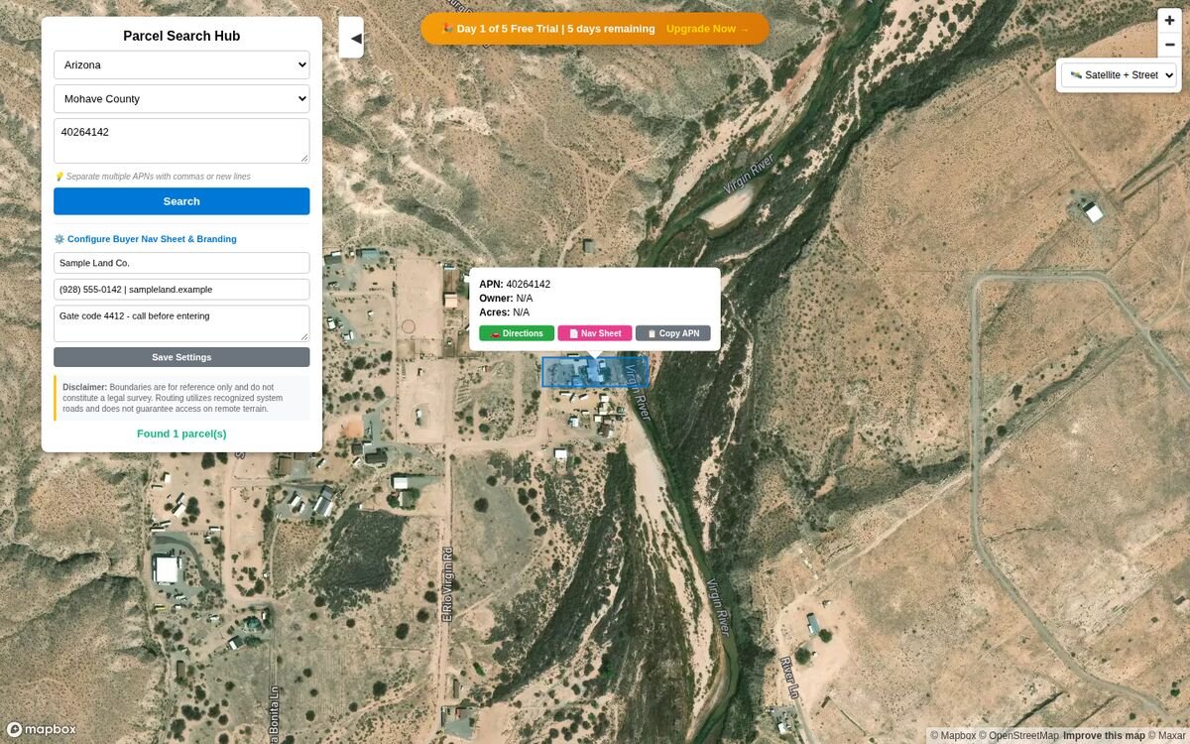The height and width of the screenshot is (744, 1190).
Task: Zoom out on the map
Action: [1169, 45]
